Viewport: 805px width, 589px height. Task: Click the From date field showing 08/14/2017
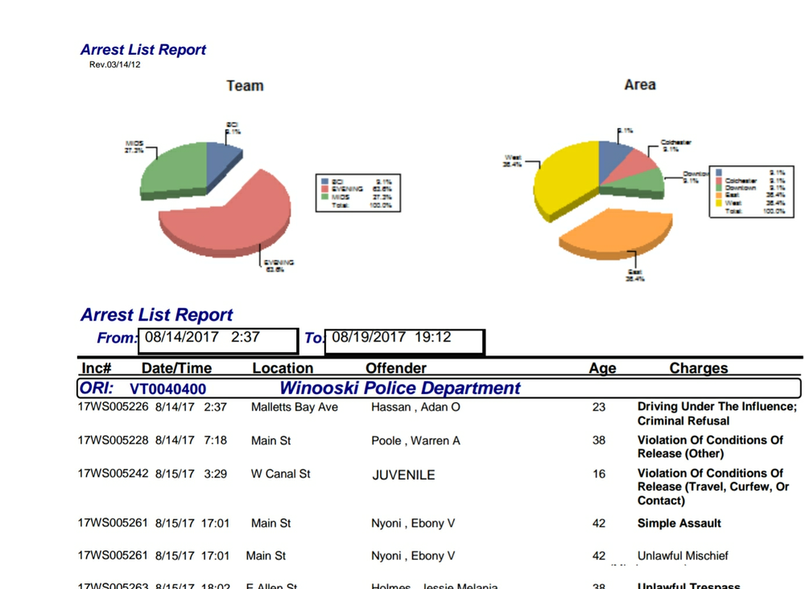[217, 338]
